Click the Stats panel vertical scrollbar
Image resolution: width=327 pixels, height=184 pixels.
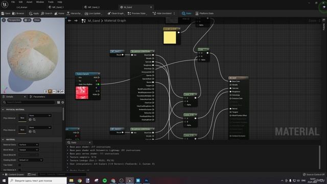pos(319,157)
